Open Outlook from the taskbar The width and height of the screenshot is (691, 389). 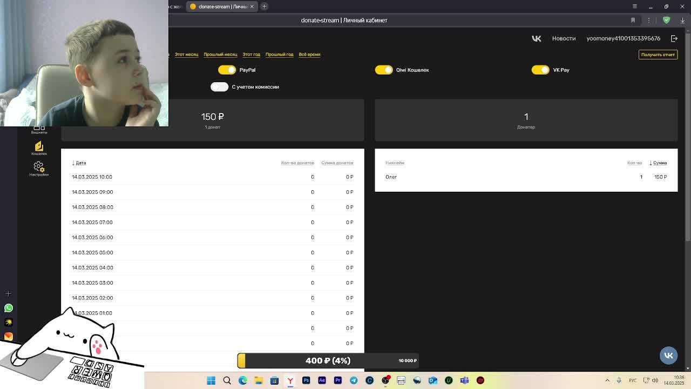[x=432, y=380]
